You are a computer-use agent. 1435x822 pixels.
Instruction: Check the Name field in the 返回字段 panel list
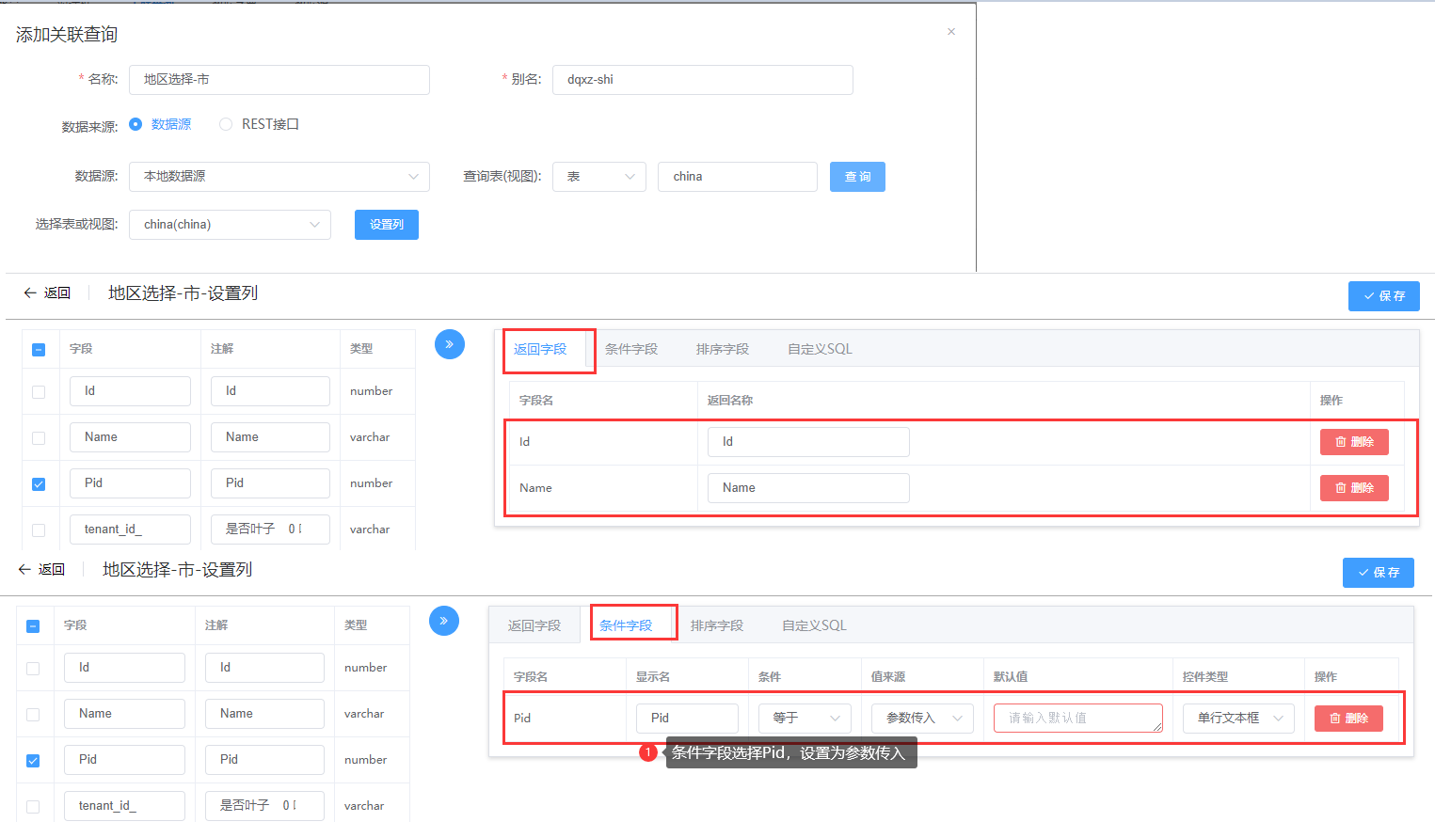pyautogui.click(x=39, y=437)
